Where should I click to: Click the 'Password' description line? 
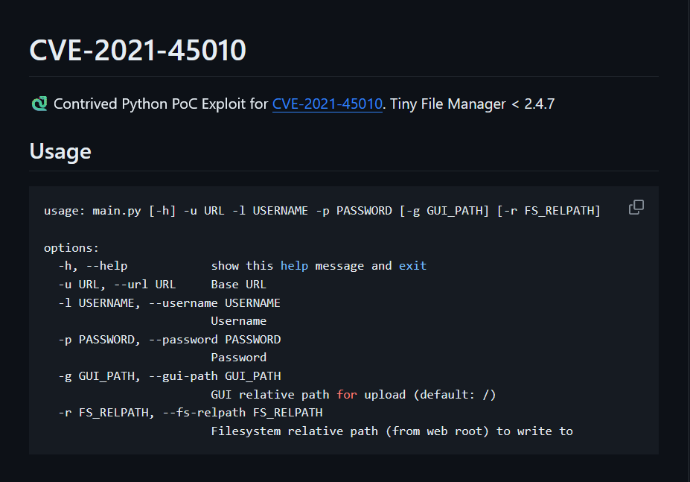[238, 358]
